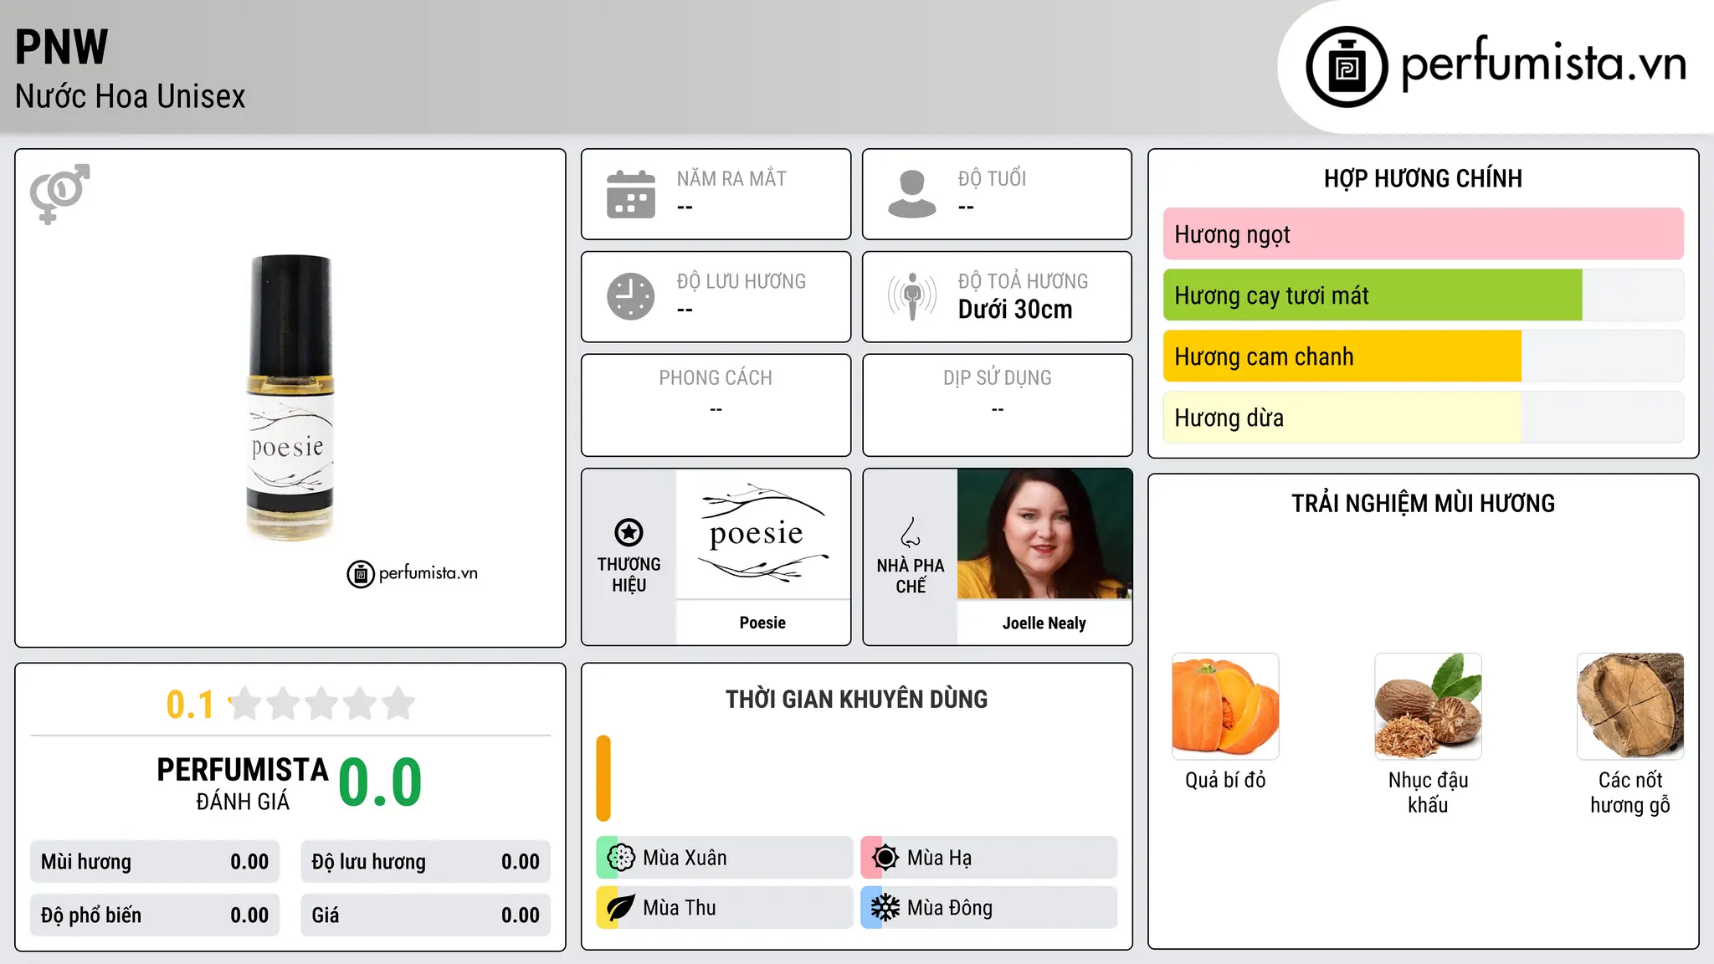Click the Mùa Xuân flower icon
Viewport: 1714px width, 964px height.
[x=621, y=858]
